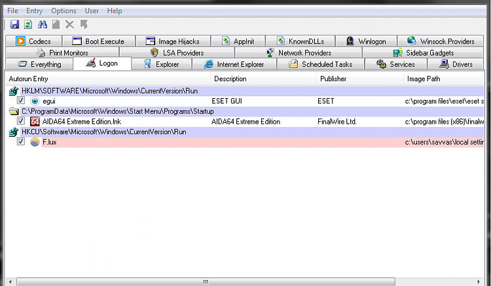Image resolution: width=491 pixels, height=286 pixels.
Task: Sort by the Autorun Entry column header
Action: pos(108,79)
